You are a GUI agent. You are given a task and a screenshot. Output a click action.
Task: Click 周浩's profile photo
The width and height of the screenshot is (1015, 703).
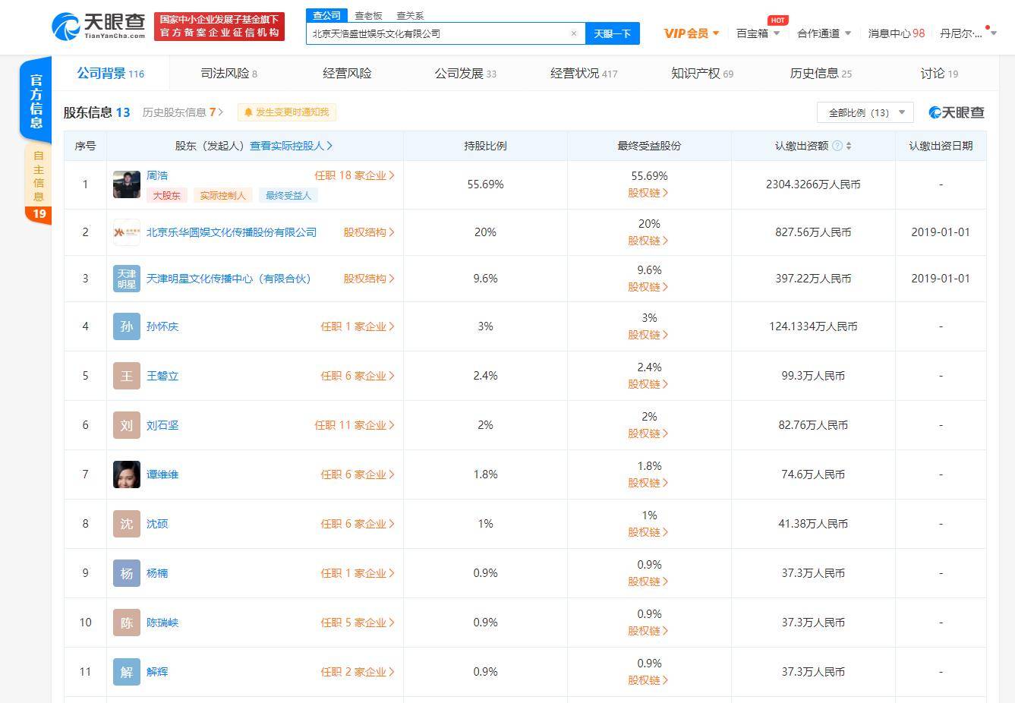tap(127, 184)
